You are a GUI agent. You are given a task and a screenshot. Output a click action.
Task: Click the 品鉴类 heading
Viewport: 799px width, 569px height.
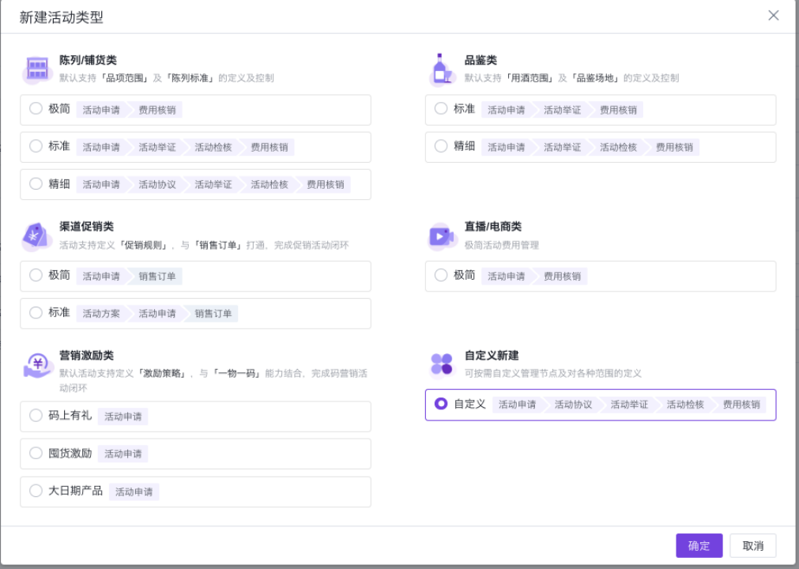coord(481,60)
